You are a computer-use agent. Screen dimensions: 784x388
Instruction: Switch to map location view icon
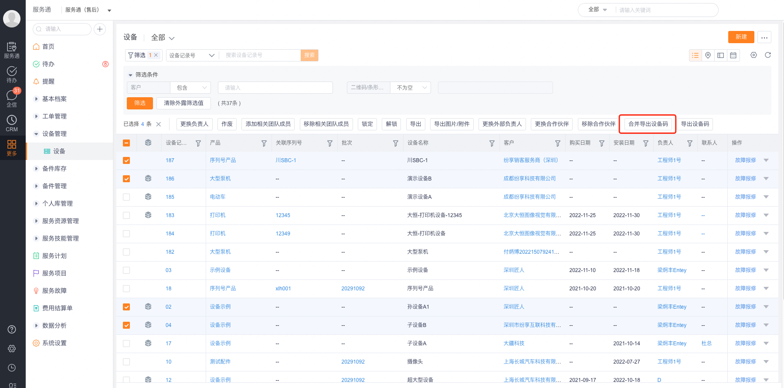pyautogui.click(x=708, y=55)
